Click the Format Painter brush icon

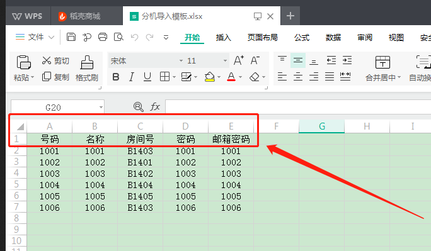[87, 62]
